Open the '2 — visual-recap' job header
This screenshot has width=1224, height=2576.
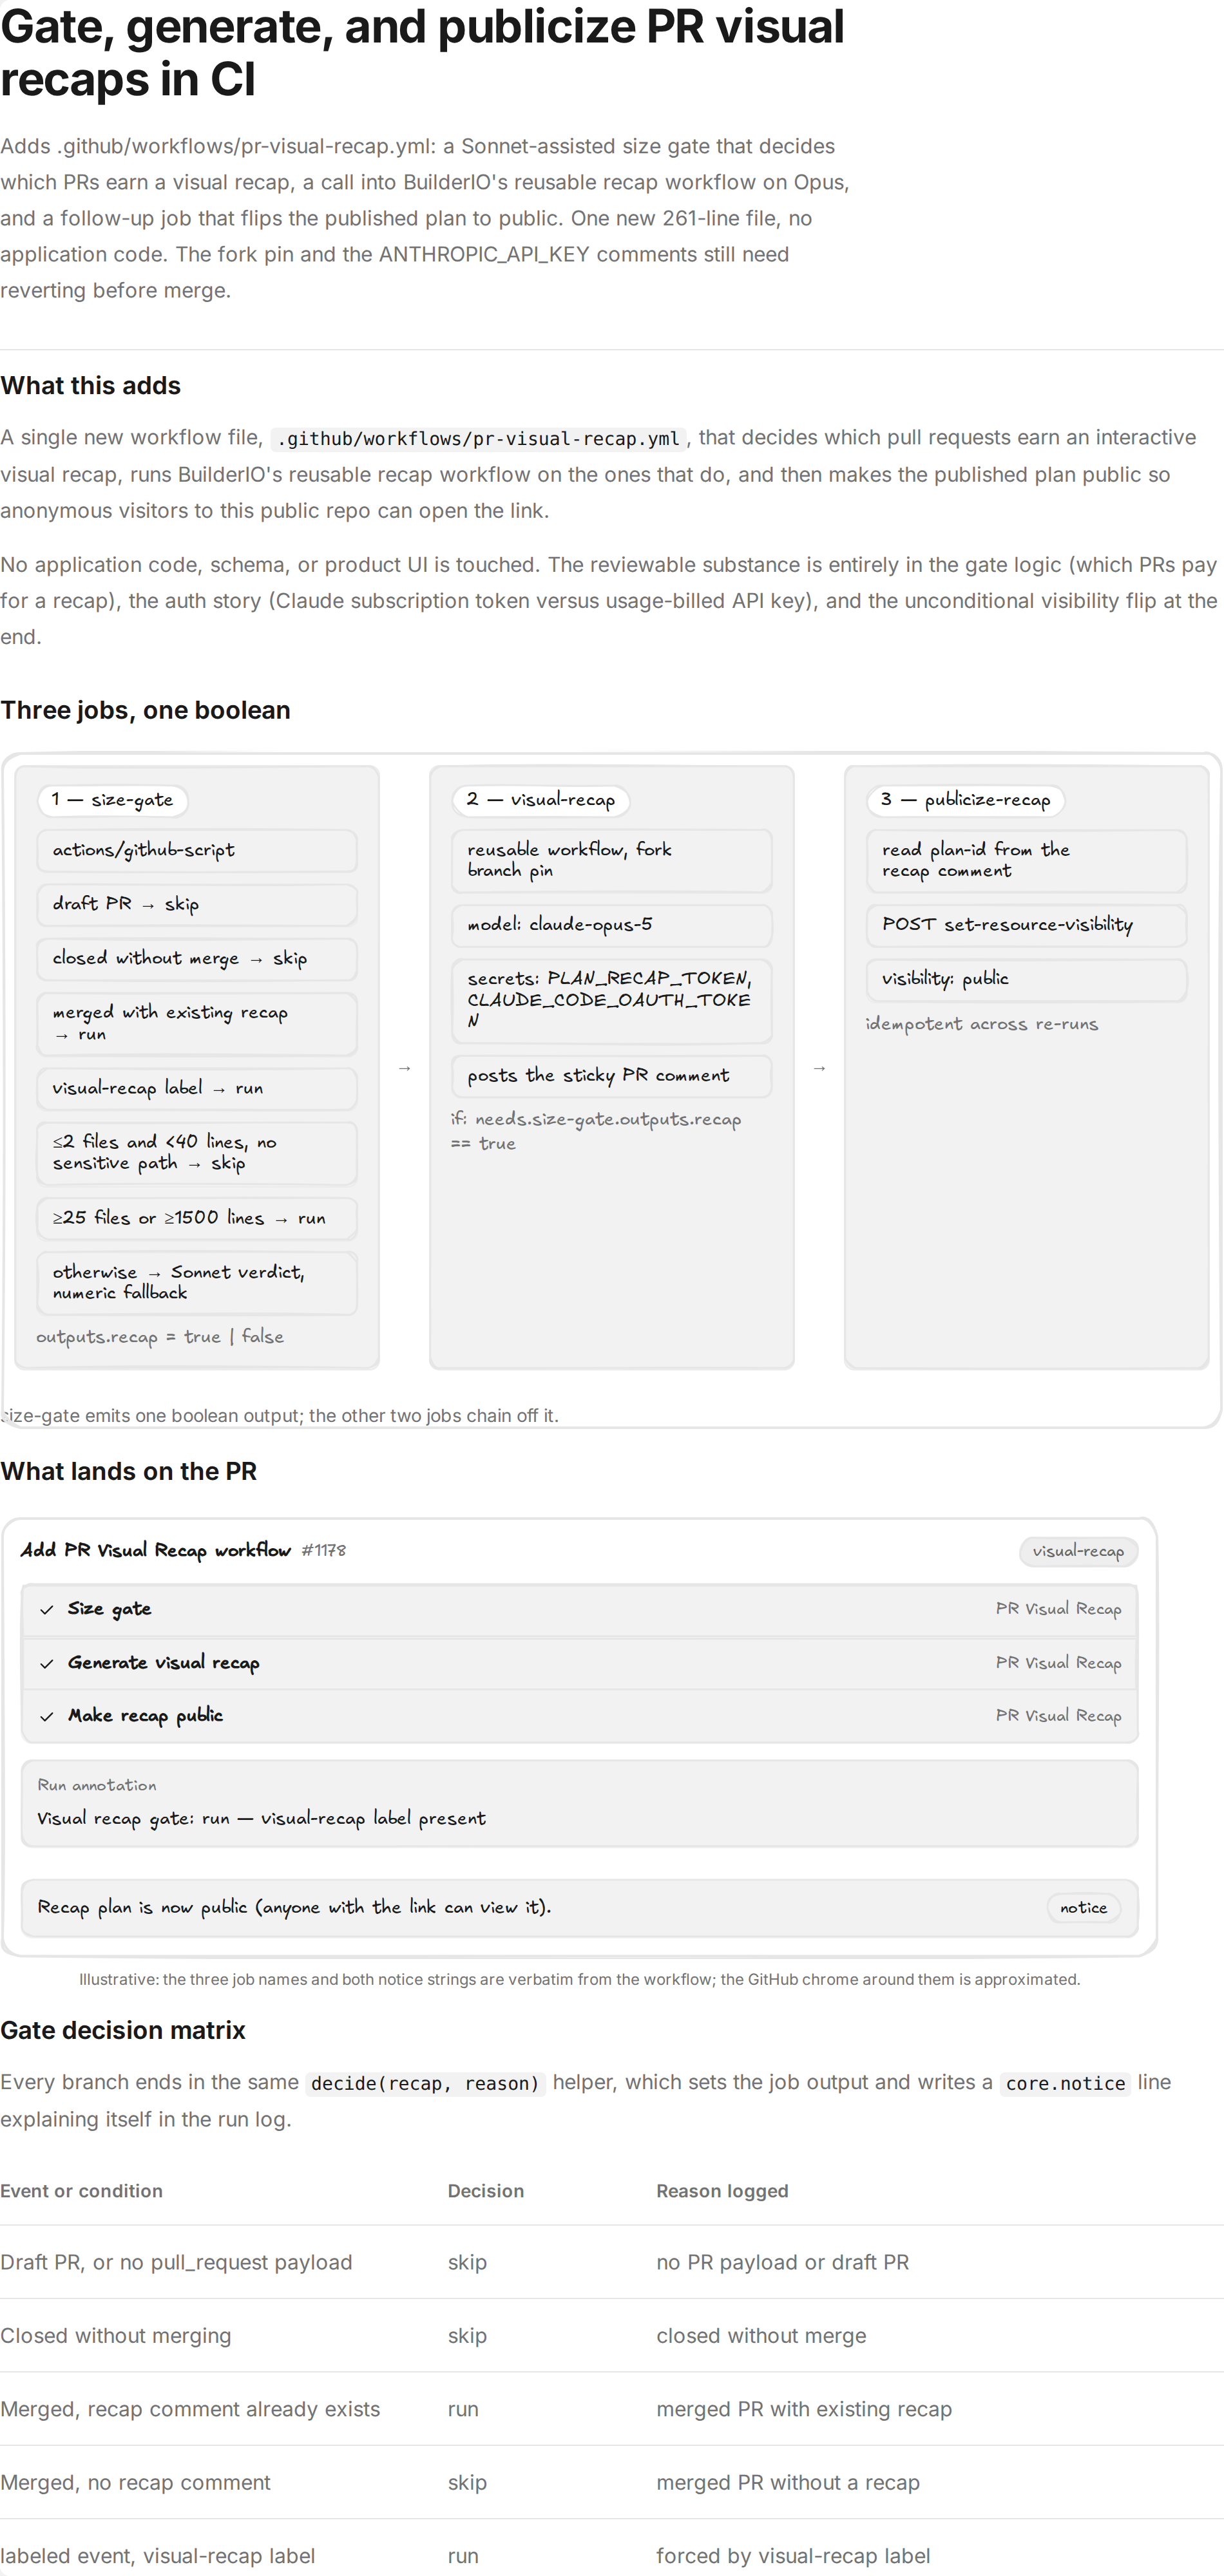click(x=540, y=800)
